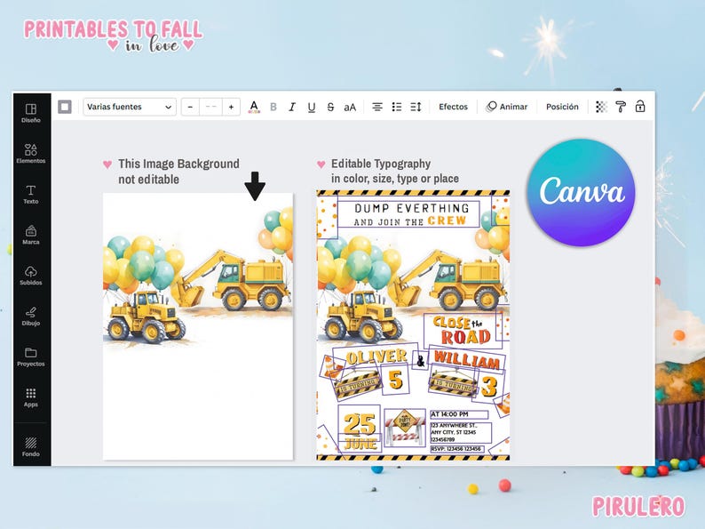Open the Efectos menu
Image resolution: width=705 pixels, height=529 pixels.
[x=453, y=107]
